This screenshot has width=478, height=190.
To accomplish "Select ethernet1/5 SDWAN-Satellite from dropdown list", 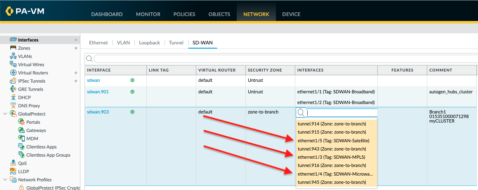I will click(333, 140).
